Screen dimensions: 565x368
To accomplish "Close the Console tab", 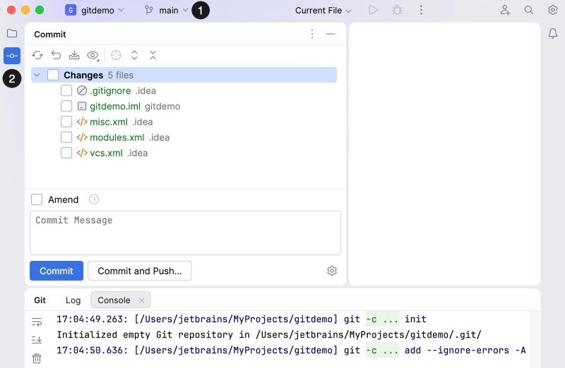I will tap(142, 300).
